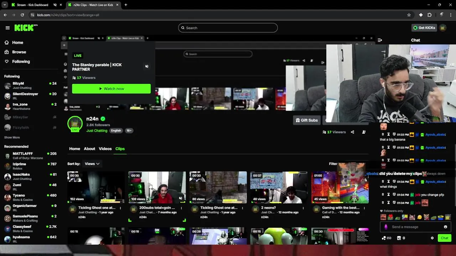456x256 pixels.
Task: Switch to the Stream - Kick Dashboard browser tab
Action: 32,5
